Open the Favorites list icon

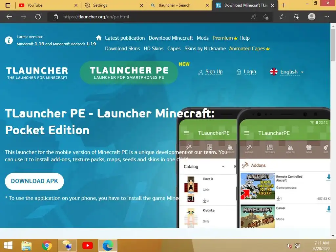coord(282,17)
